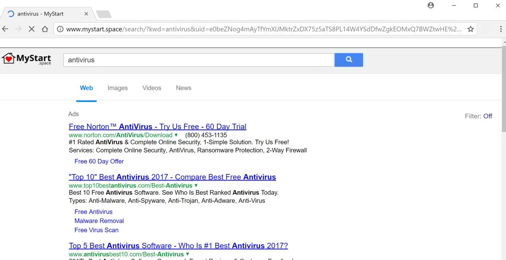
Task: Minimize the browser window
Action: tap(454, 6)
